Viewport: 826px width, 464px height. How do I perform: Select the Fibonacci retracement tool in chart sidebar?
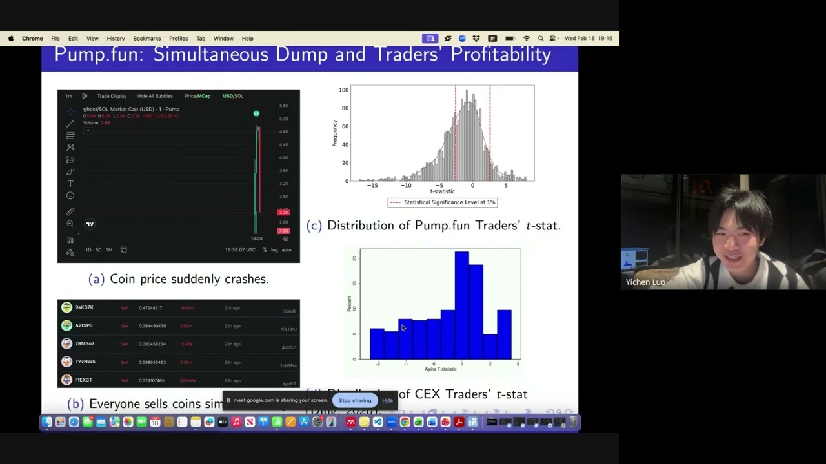[70, 135]
